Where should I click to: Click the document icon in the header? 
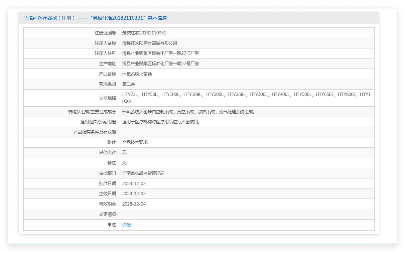pyautogui.click(x=25, y=18)
